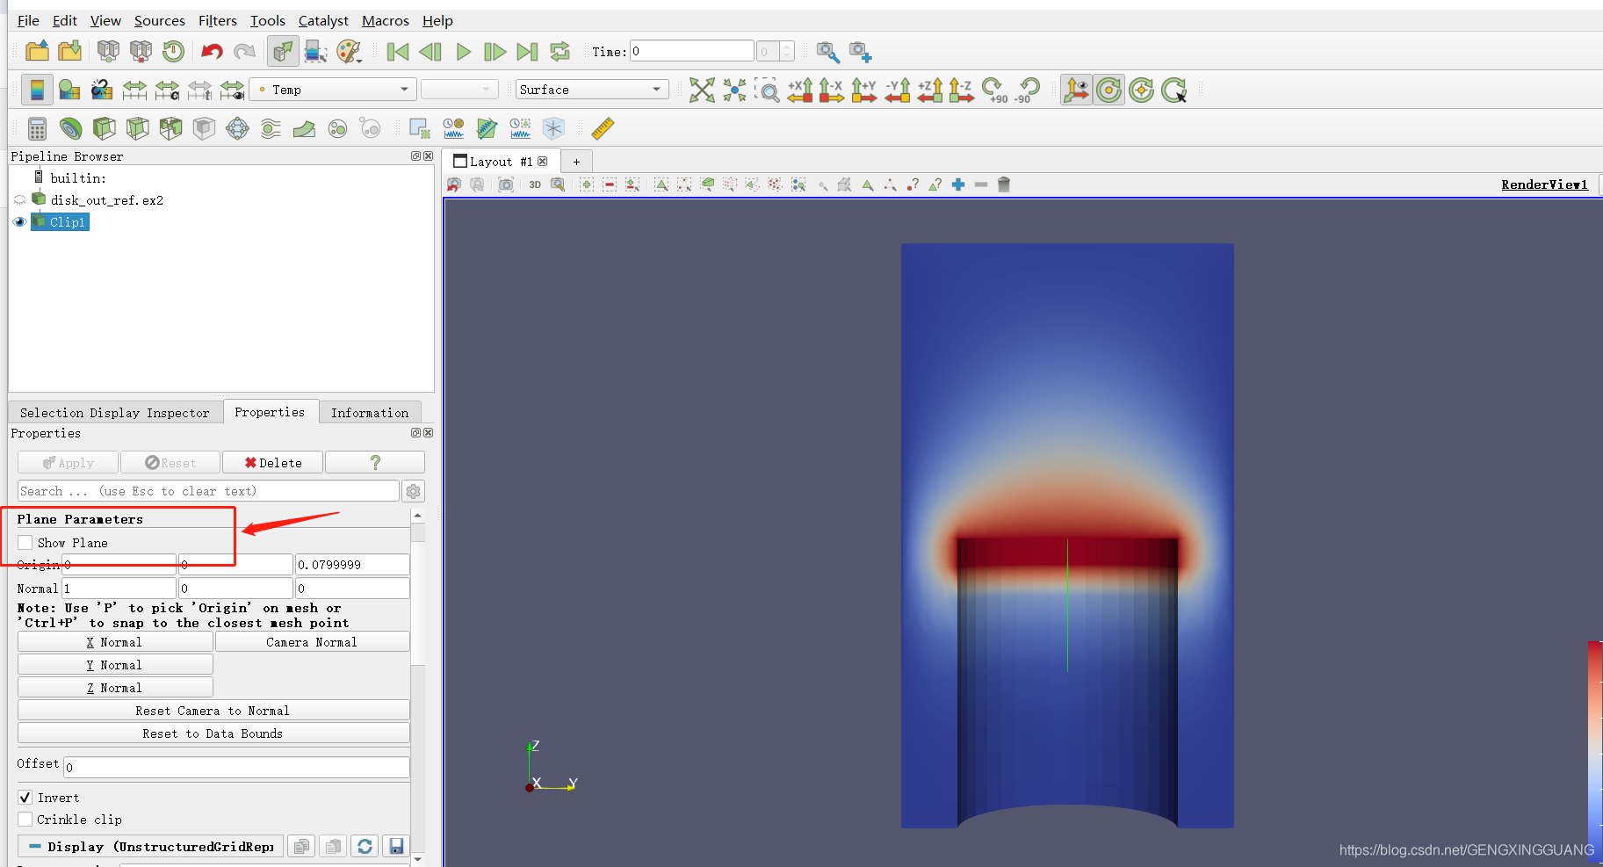This screenshot has width=1603, height=867.
Task: Switch to Selection Display Inspector tab
Action: pyautogui.click(x=114, y=413)
